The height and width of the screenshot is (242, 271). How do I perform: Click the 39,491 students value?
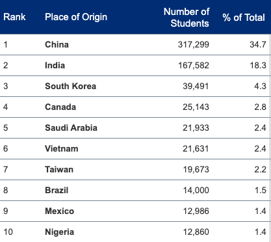point(196,86)
